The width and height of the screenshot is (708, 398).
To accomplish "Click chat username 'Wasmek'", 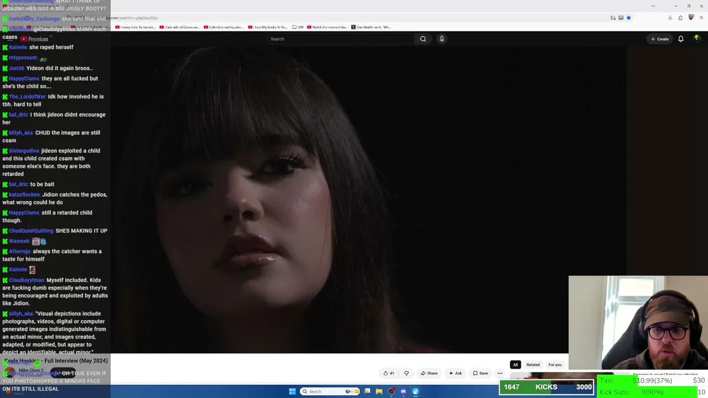I will tap(19, 242).
